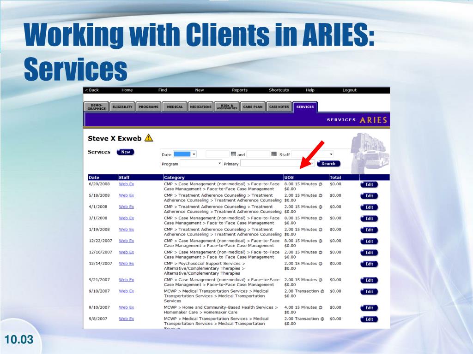Switch to the Programs tab
This screenshot has width=473, height=354.
148,107
